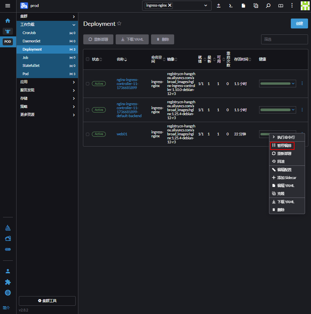
Task: Check the default-backend deployment row checkbox
Action: click(x=88, y=110)
